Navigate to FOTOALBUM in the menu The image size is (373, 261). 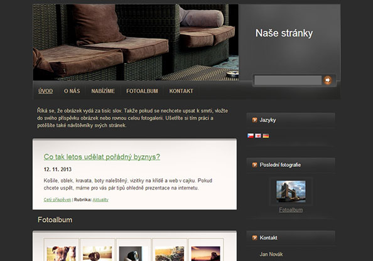pyautogui.click(x=142, y=91)
